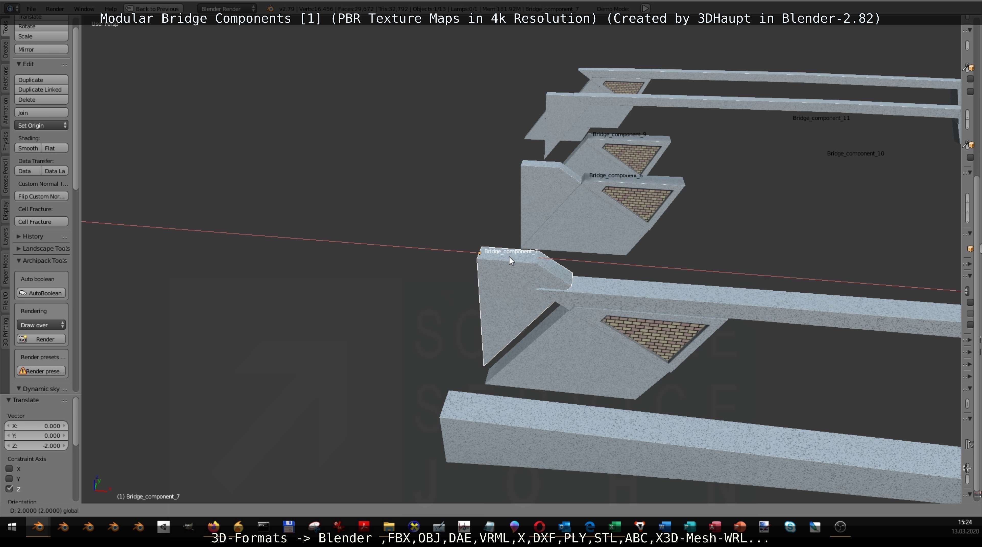
Task: Expand the Landscape Tools panel
Action: coord(19,248)
